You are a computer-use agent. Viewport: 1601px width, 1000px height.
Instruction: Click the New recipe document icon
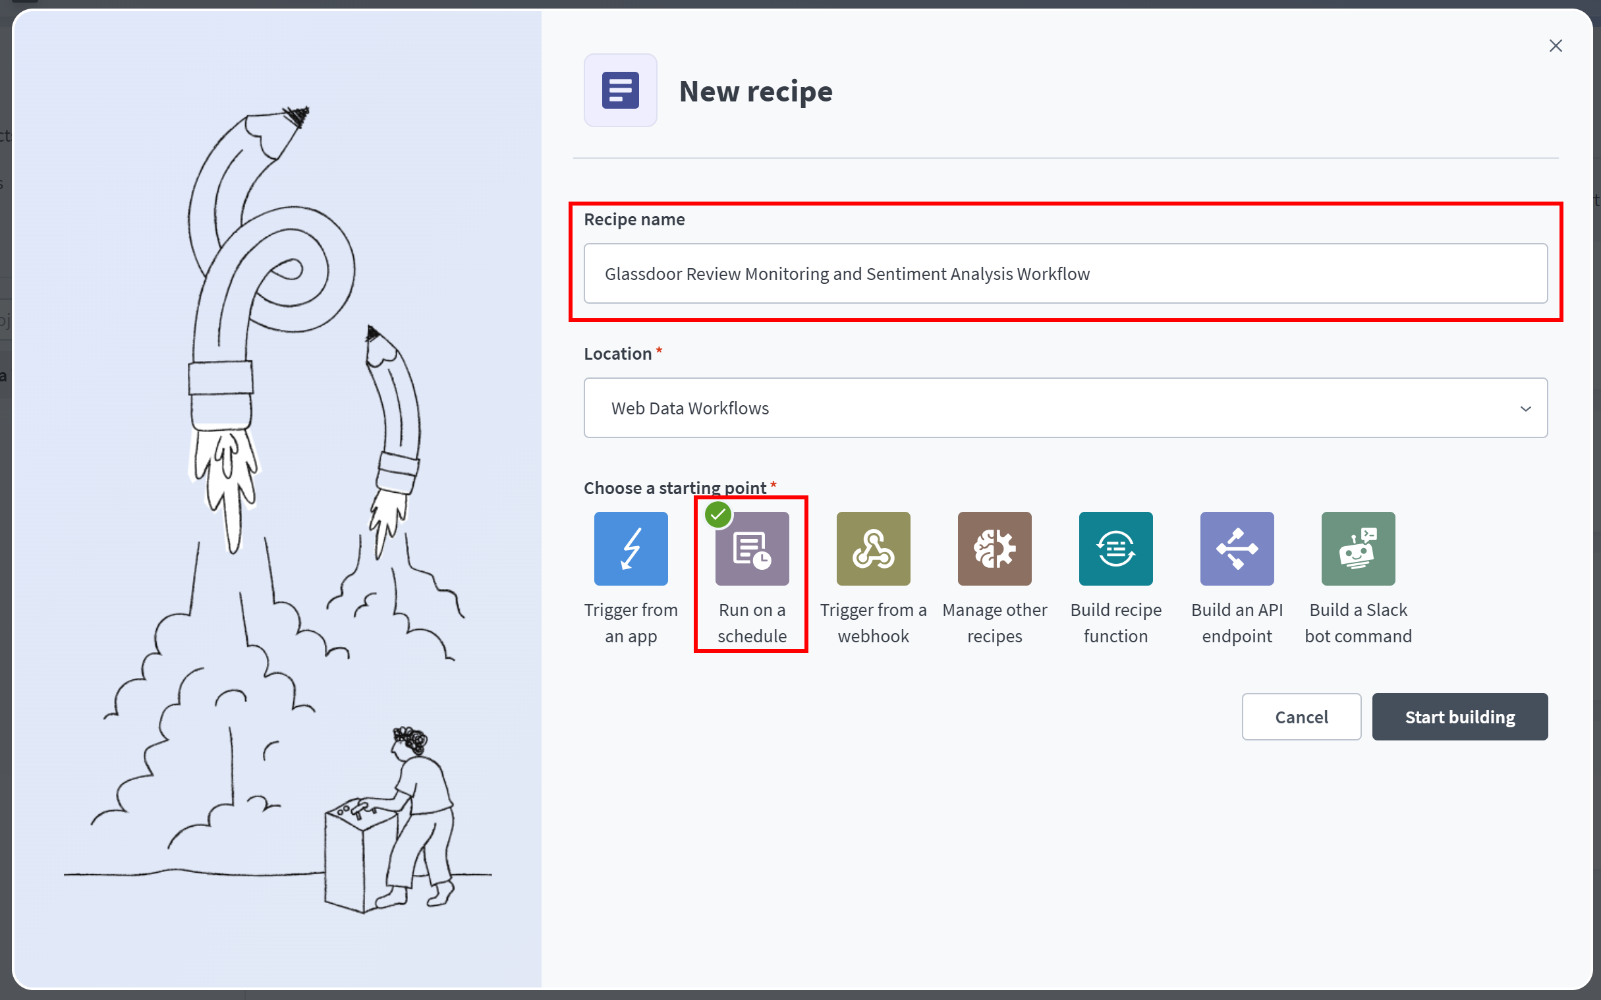pyautogui.click(x=620, y=90)
